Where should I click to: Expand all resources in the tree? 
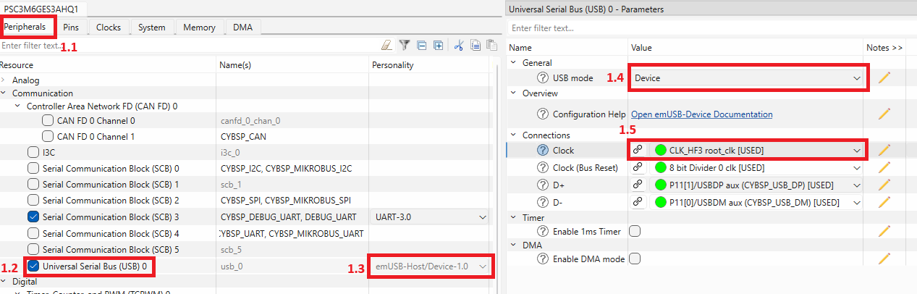click(439, 45)
